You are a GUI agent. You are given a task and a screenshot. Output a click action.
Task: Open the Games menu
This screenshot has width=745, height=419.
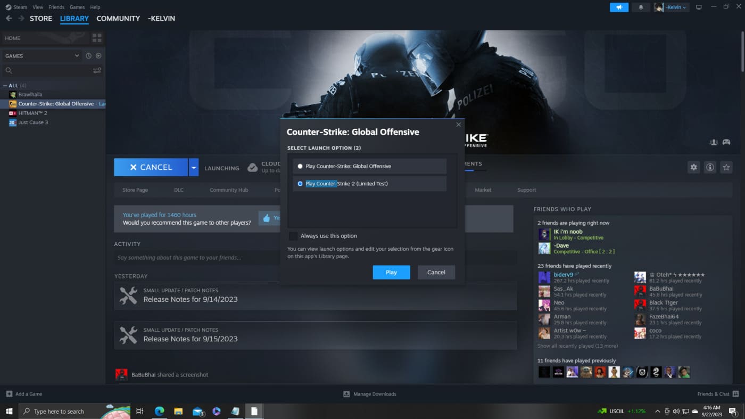(77, 7)
